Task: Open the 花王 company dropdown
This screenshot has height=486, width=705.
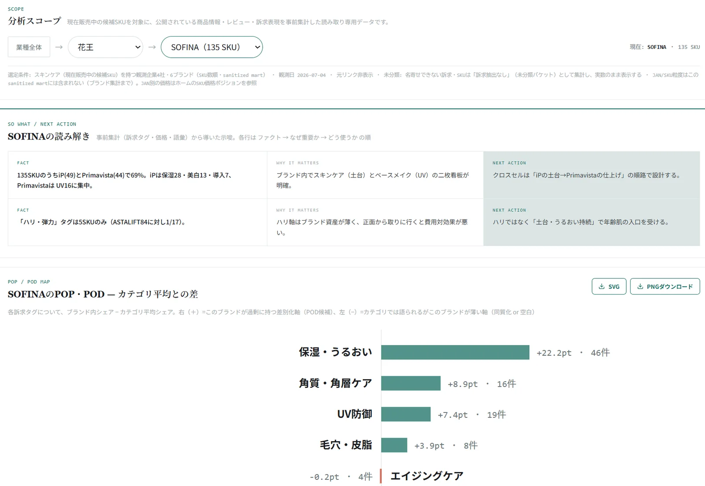Action: pyautogui.click(x=105, y=47)
